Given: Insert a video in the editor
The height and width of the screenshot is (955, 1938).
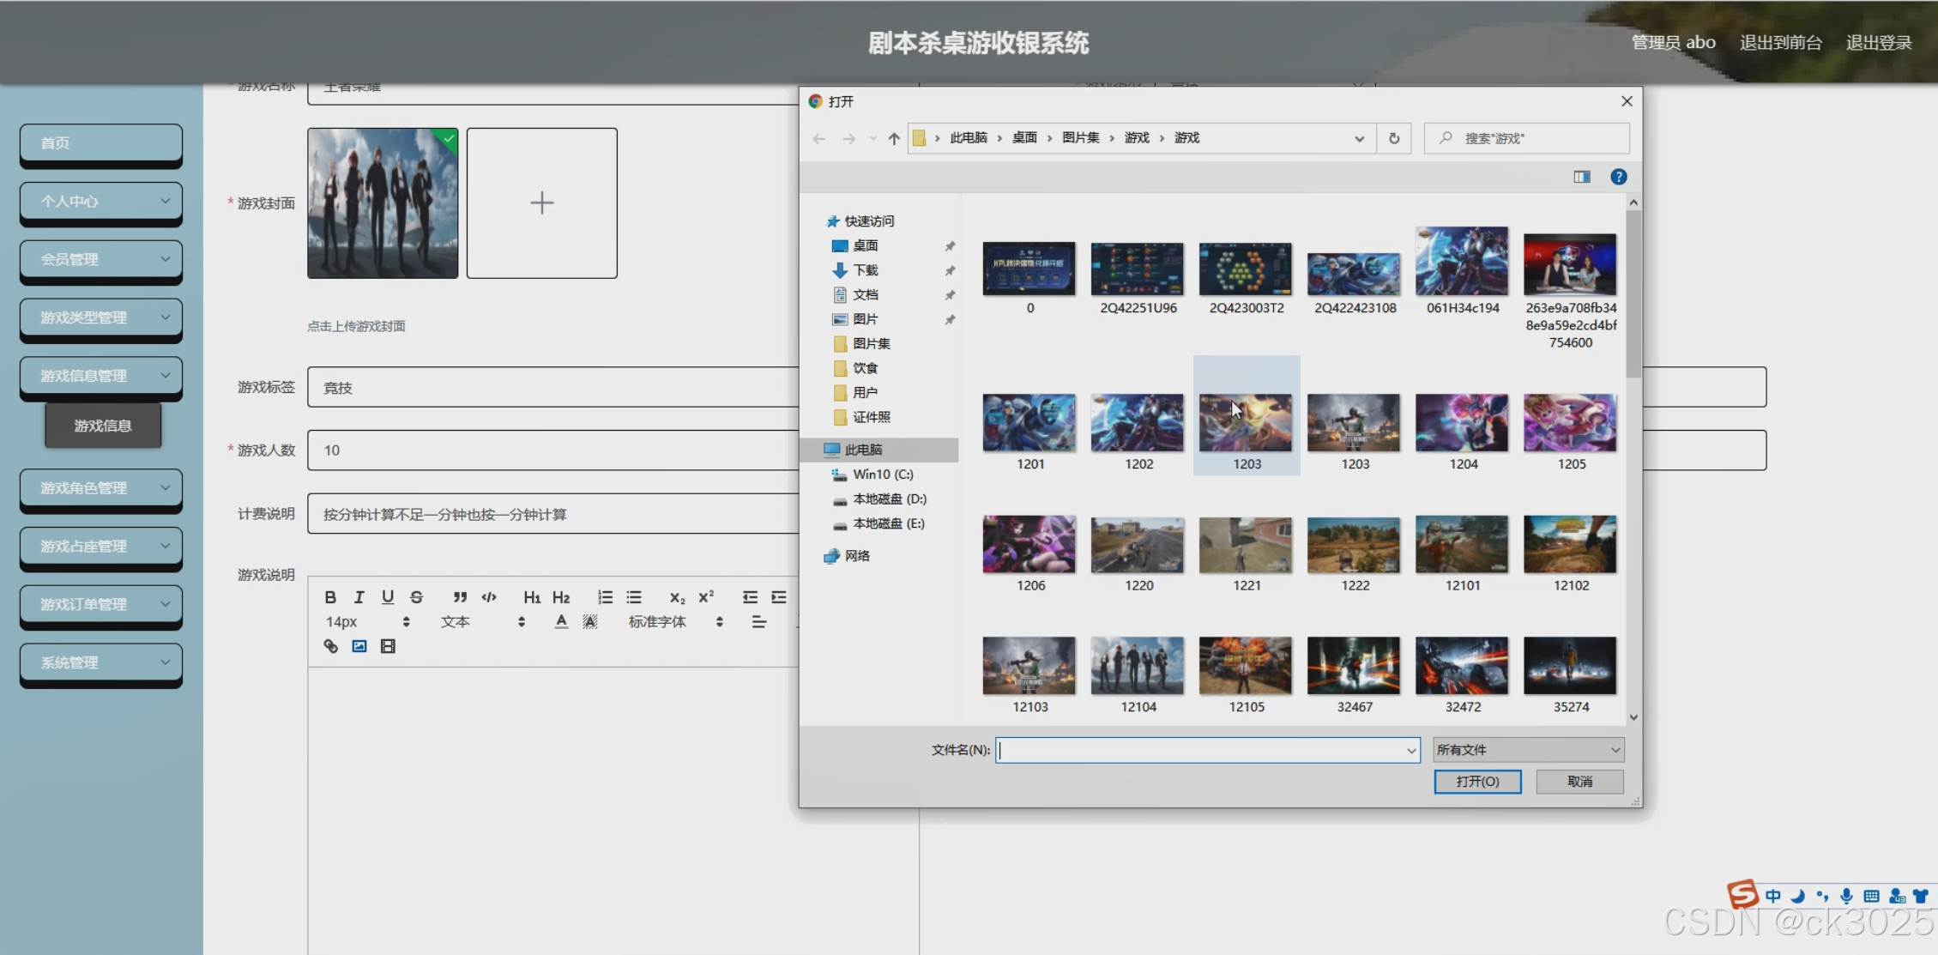Looking at the screenshot, I should (x=388, y=646).
